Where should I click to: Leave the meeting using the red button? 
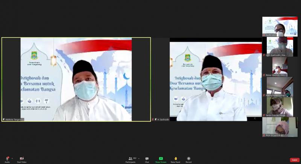(295, 160)
